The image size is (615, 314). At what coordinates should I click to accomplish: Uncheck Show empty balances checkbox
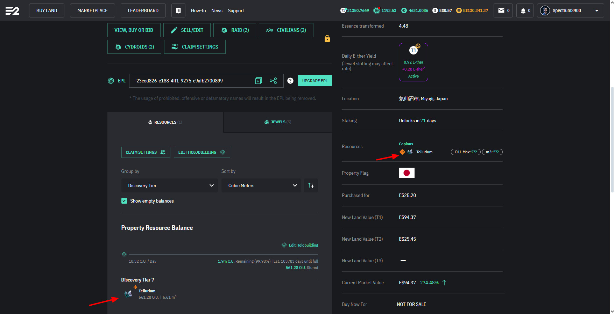pyautogui.click(x=124, y=201)
